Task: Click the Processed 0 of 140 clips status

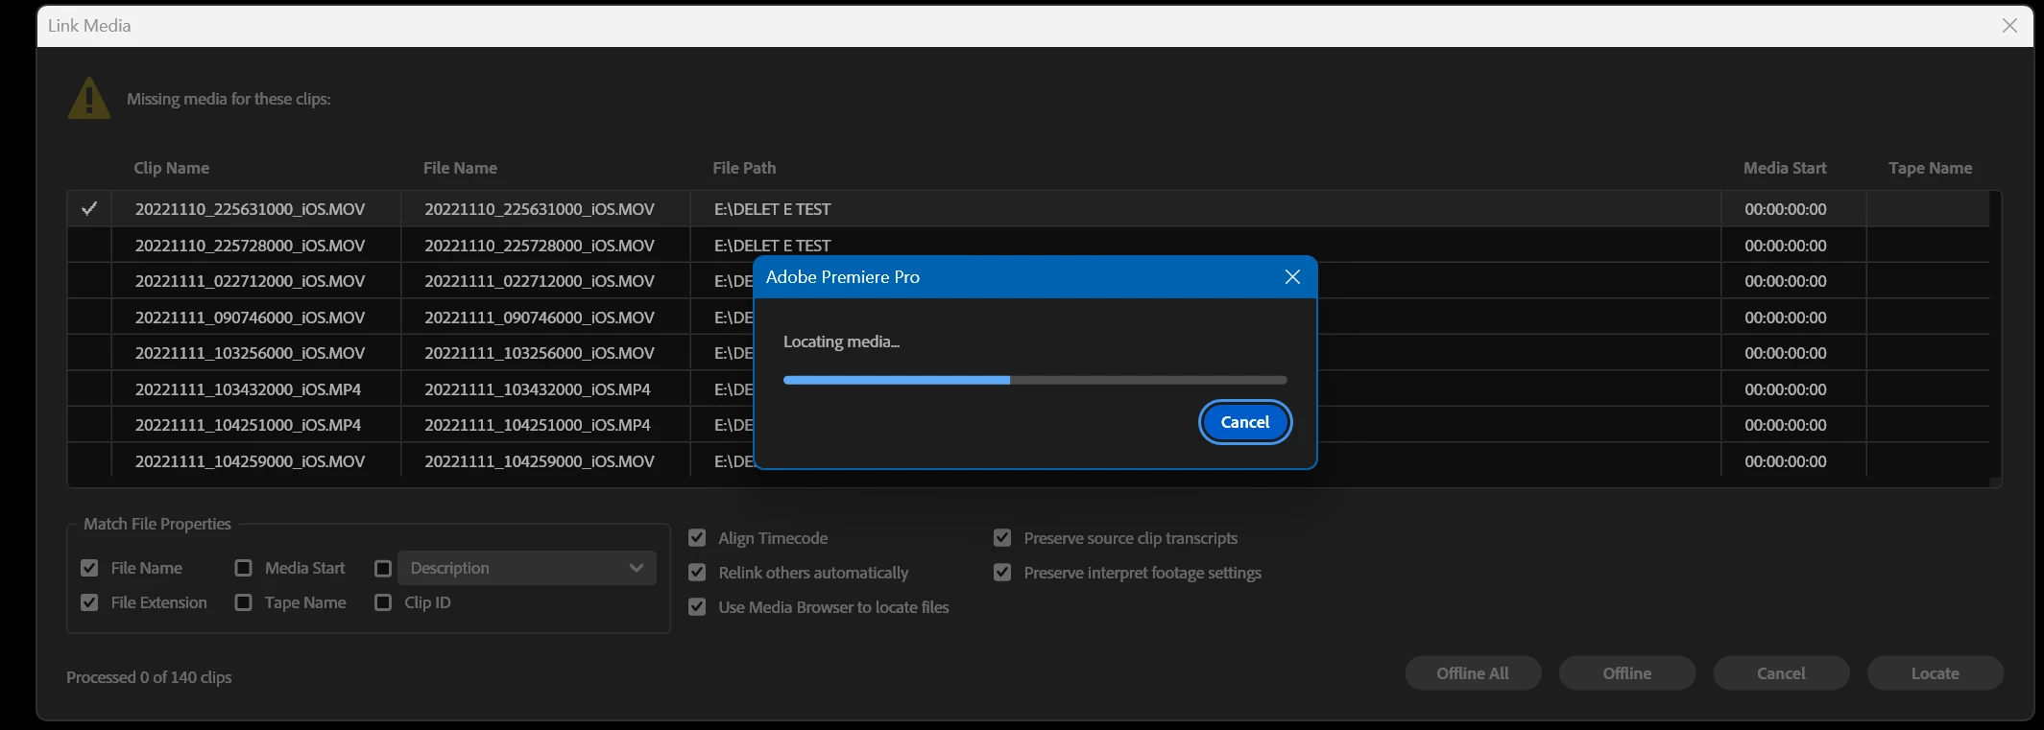Action: 149,677
